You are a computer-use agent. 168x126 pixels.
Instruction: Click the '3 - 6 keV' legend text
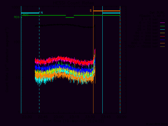pyautogui.click(x=149, y=19)
